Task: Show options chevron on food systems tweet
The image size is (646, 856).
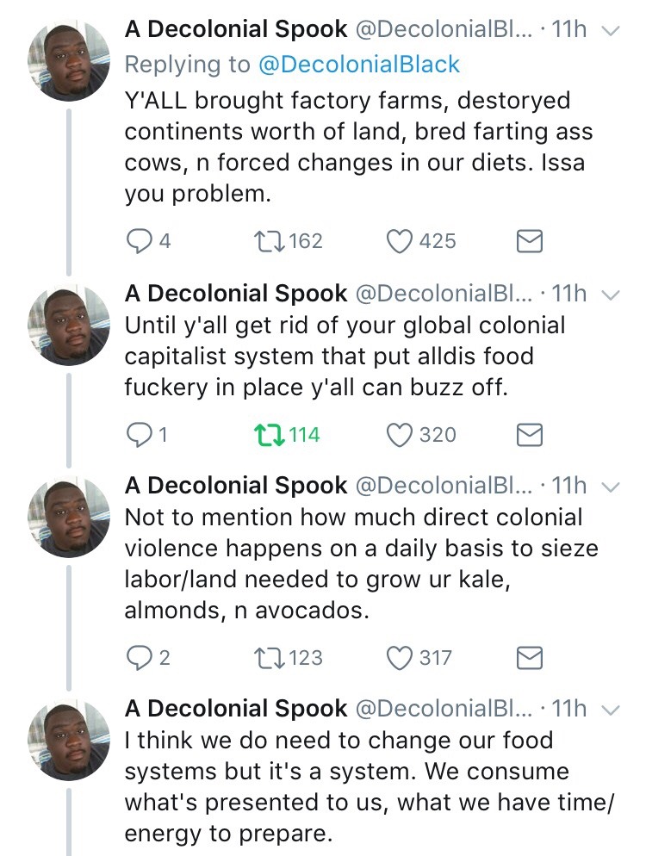Action: 610,710
